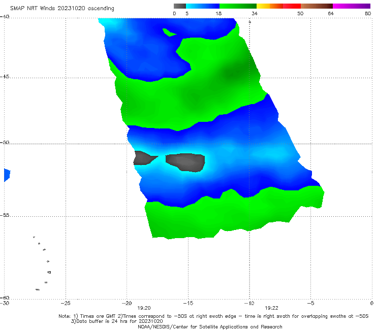Click the small green spot inside the northern blue area

169,32
